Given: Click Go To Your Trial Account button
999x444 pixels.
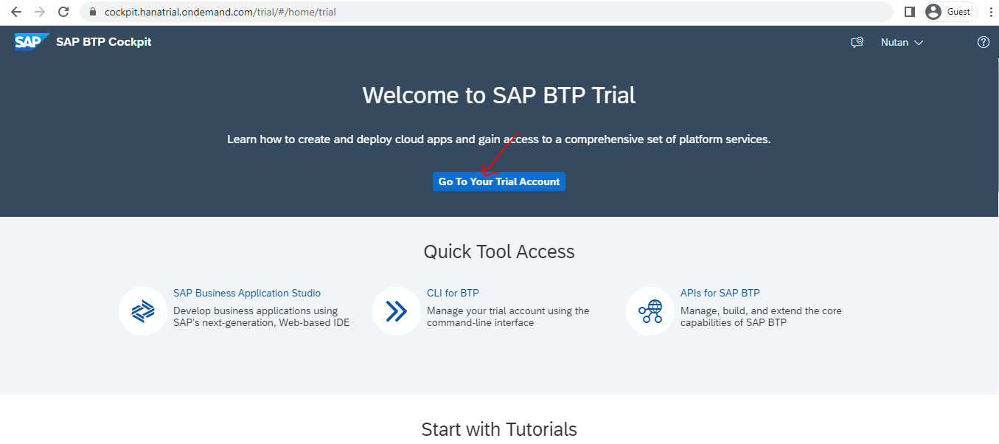Looking at the screenshot, I should [499, 181].
